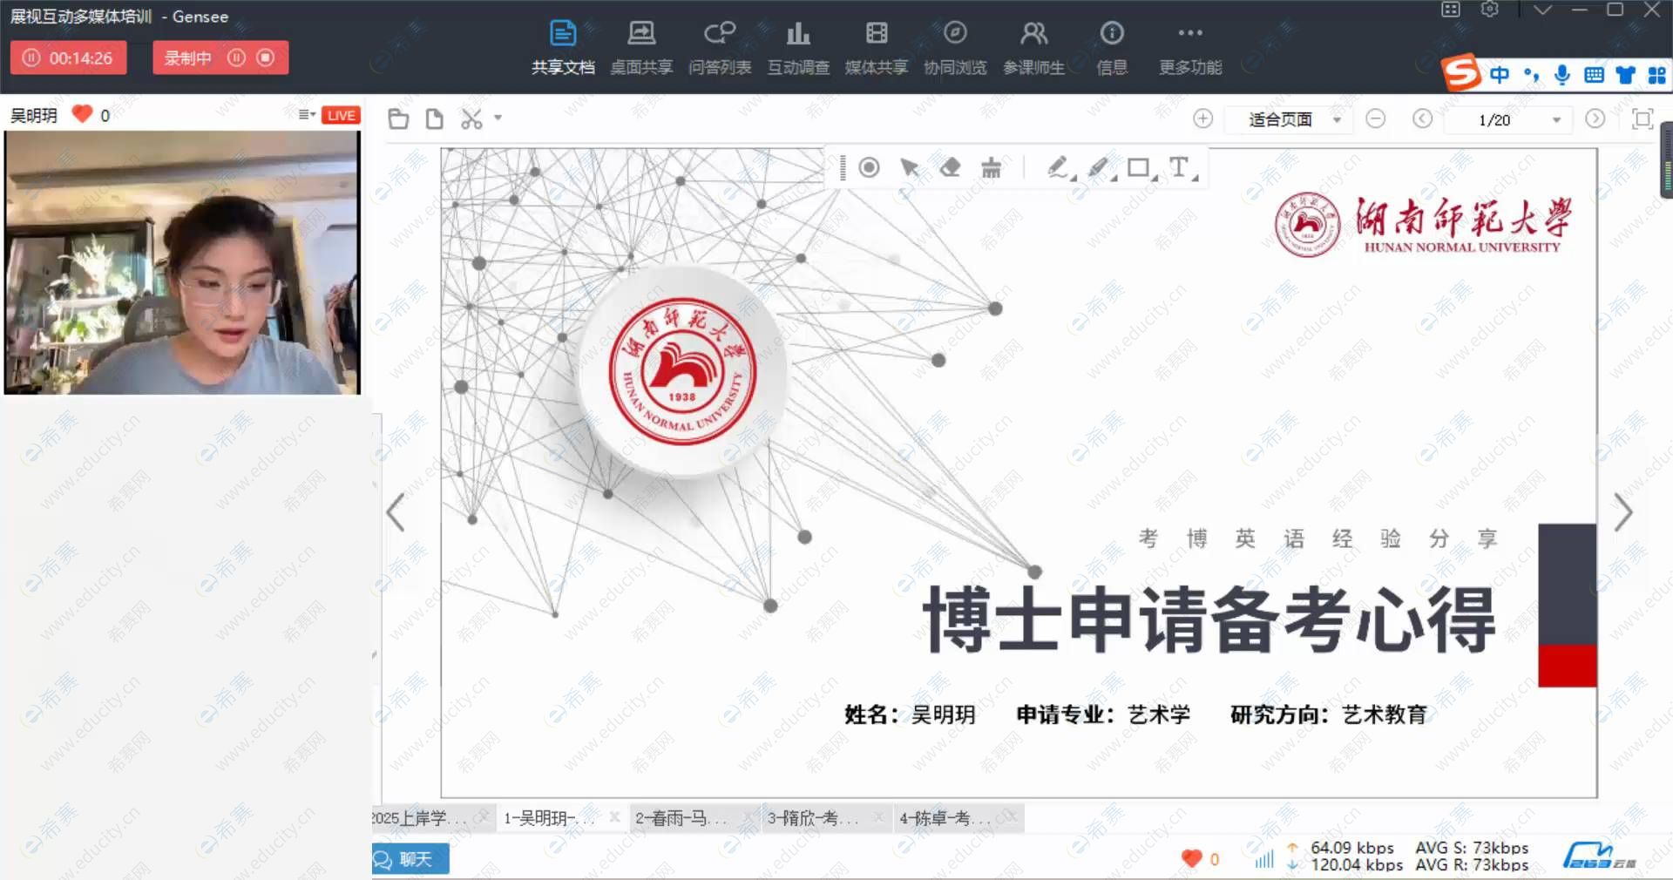Open the 信息 info panel
The image size is (1673, 880).
click(x=1112, y=48)
